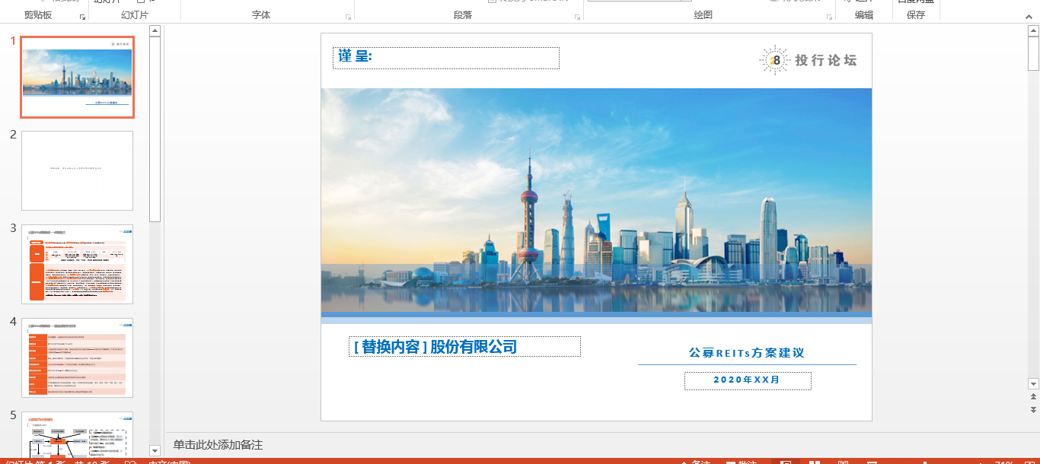Open the 段落 (Paragraph) dialog launcher

pos(578,16)
